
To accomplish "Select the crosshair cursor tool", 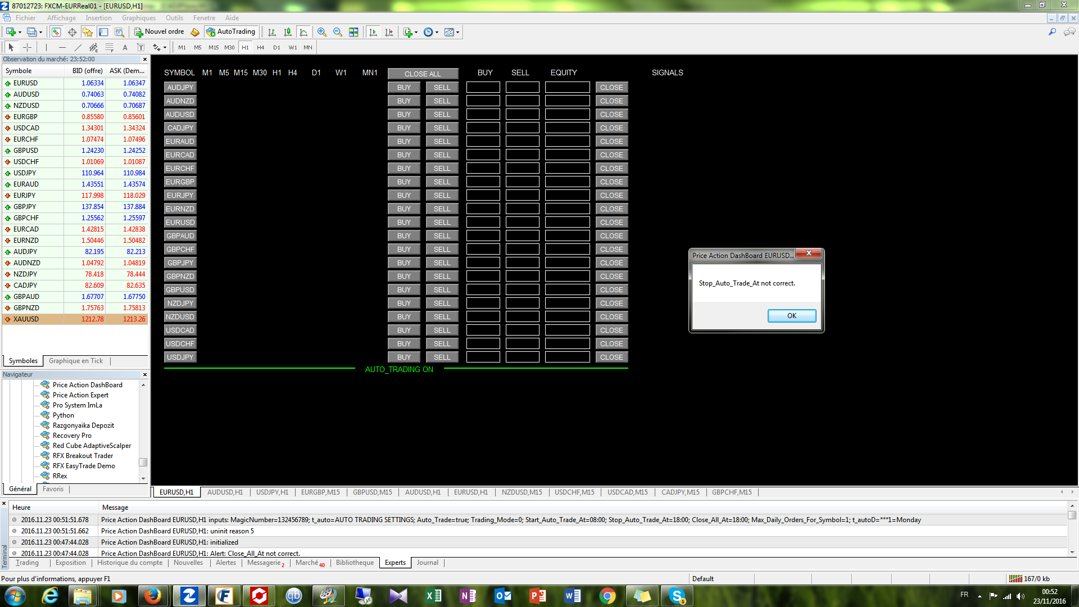I will click(x=27, y=48).
